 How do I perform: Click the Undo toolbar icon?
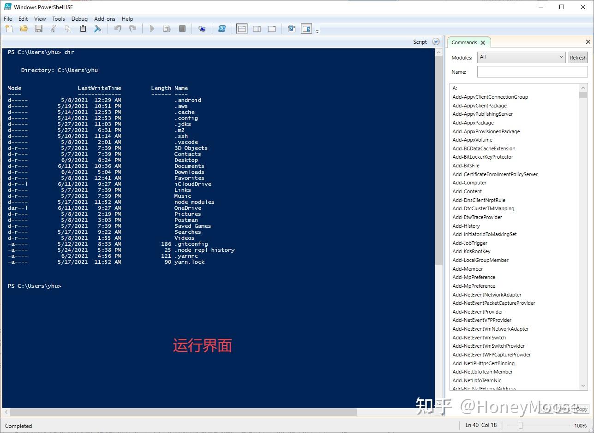(117, 29)
